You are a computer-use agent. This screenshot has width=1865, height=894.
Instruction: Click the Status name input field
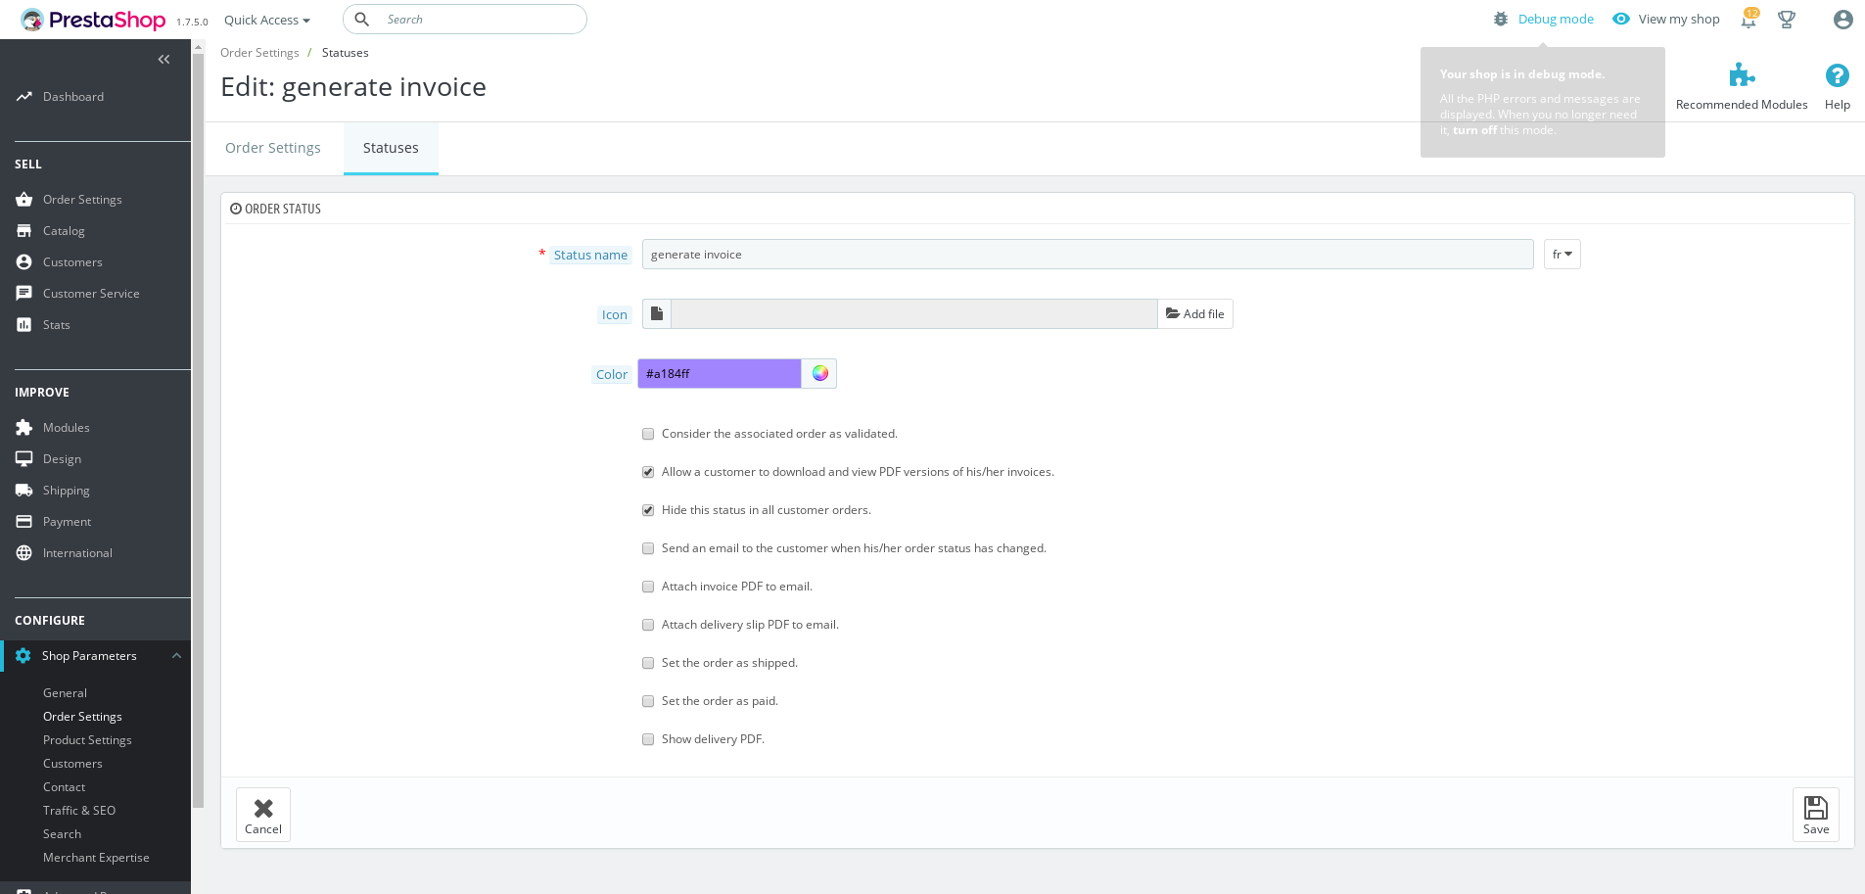tap(1087, 254)
